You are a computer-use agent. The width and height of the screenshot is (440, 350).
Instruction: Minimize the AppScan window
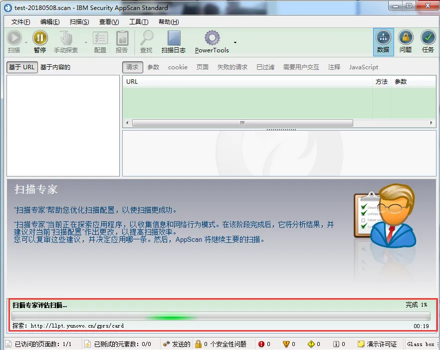point(396,6)
